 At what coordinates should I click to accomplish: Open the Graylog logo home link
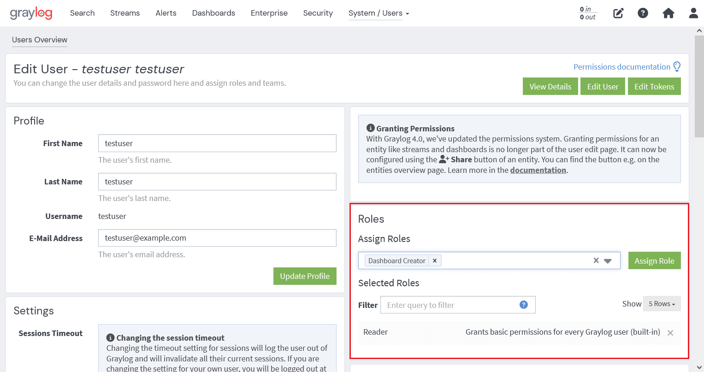[x=31, y=13]
